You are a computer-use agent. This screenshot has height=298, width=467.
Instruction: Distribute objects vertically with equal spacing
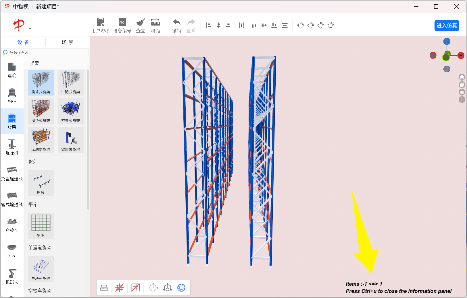coord(285,26)
